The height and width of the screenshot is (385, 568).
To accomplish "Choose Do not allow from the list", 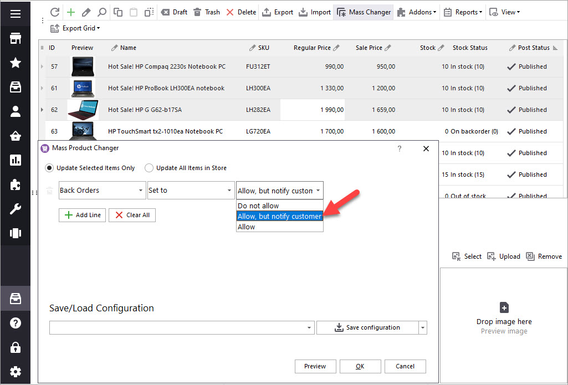I will pyautogui.click(x=258, y=206).
